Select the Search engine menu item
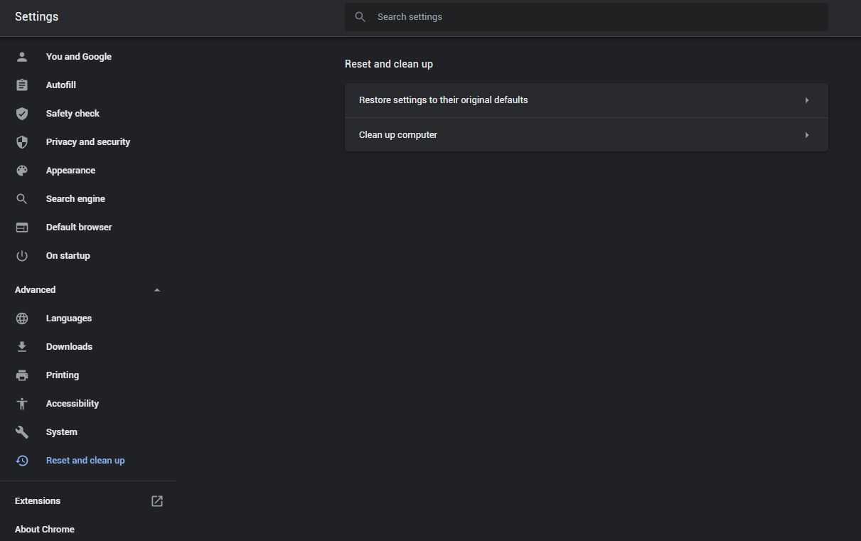 click(x=75, y=199)
